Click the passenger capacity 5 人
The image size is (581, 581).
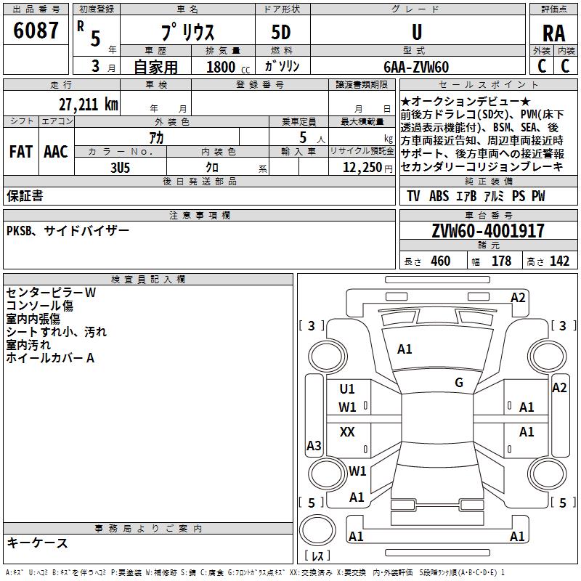click(x=312, y=138)
